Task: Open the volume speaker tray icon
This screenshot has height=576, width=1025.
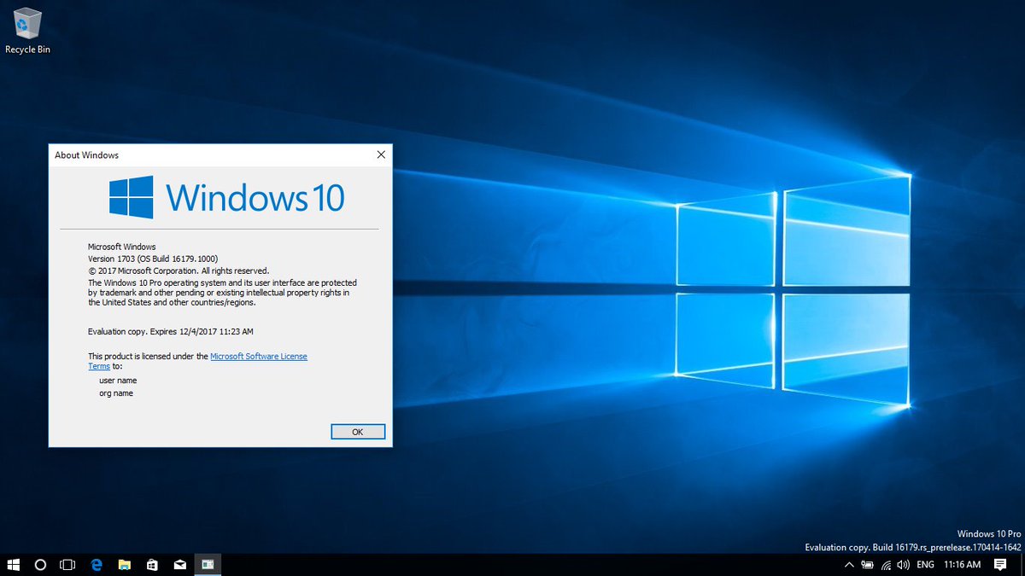Action: point(904,565)
